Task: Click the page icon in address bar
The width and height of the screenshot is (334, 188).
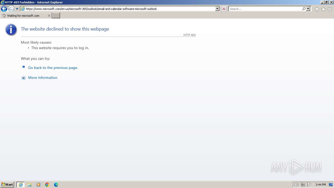Action: 23,9
